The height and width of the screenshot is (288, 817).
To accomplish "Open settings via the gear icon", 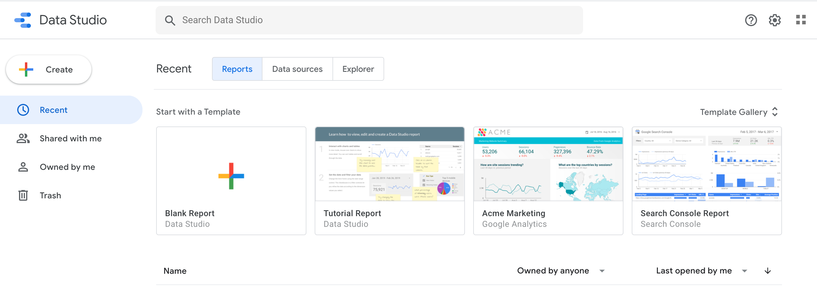I will [775, 20].
